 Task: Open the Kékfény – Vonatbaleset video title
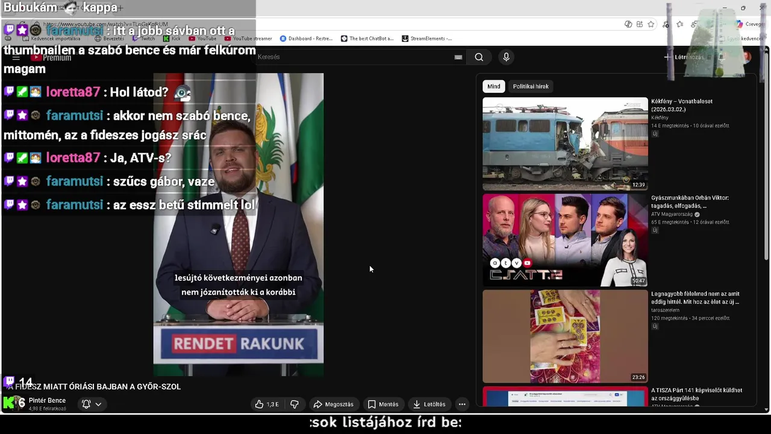(x=682, y=105)
